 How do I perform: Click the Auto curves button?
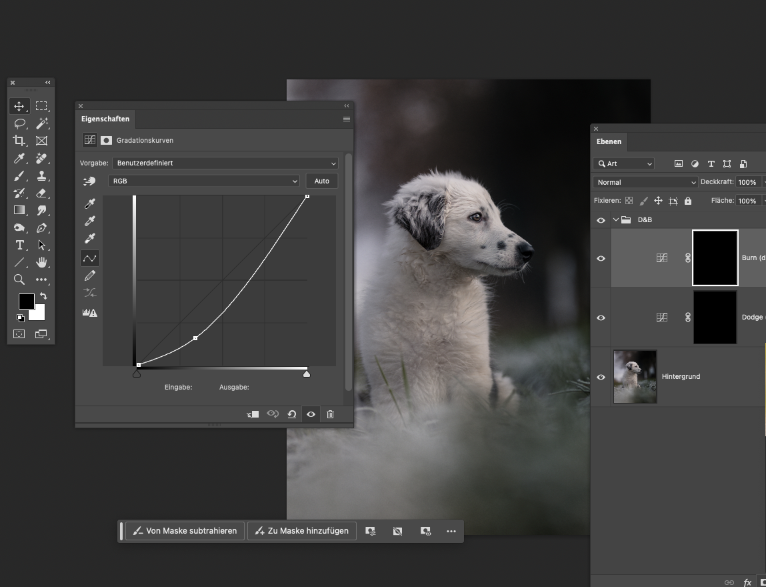point(321,181)
